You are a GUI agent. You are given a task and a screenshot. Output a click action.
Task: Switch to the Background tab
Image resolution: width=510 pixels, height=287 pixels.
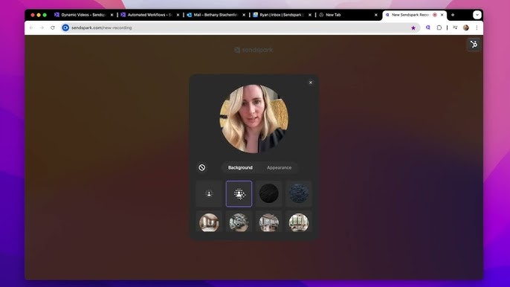click(x=240, y=167)
